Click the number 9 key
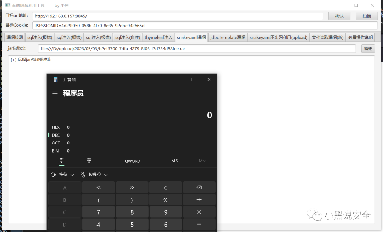The image size is (383, 232). (166, 212)
